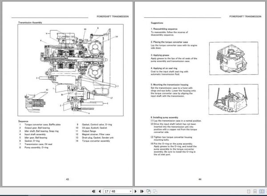Click '5. Mounting the transmission housing' heading
The width and height of the screenshot is (267, 196).
pyautogui.click(x=170, y=84)
